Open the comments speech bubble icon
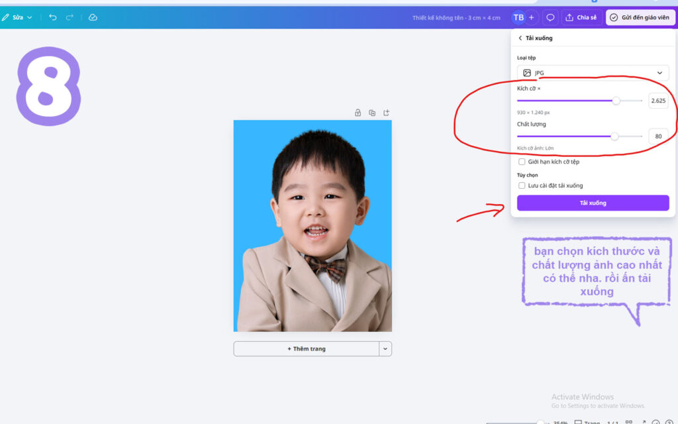The width and height of the screenshot is (678, 424). coord(550,17)
